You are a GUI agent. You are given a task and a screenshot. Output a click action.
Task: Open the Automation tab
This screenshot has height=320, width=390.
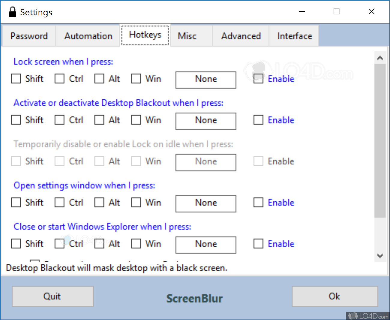click(x=88, y=36)
